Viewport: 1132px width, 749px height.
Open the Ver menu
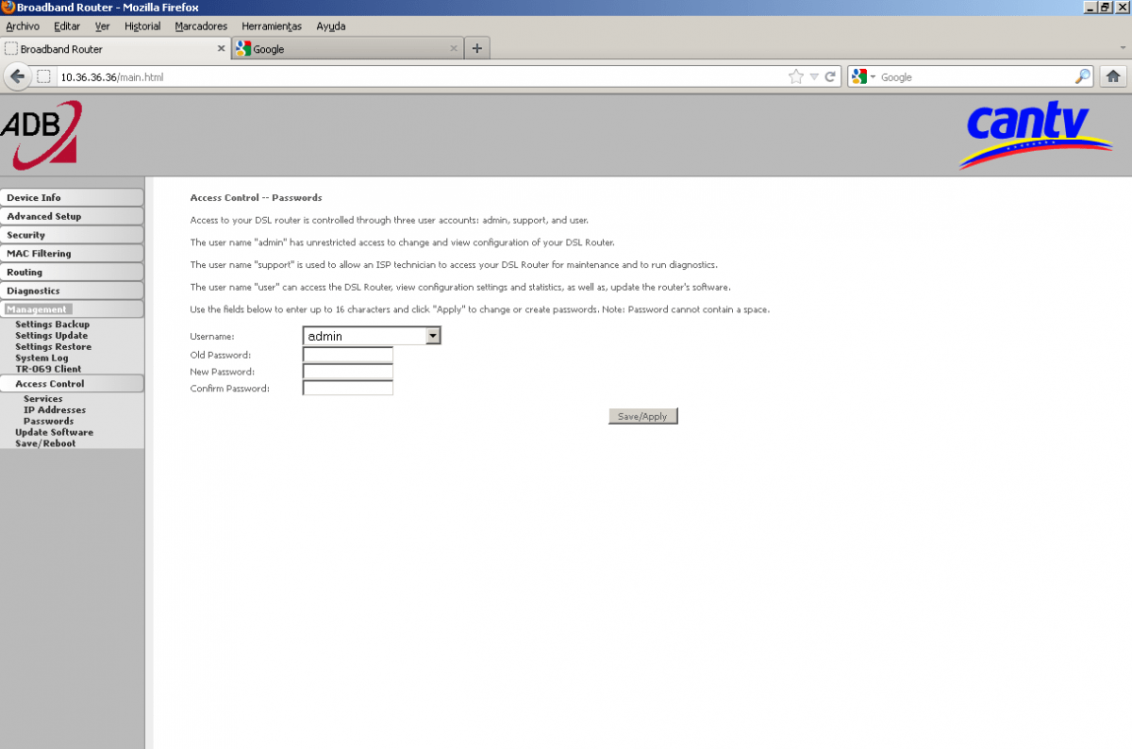[103, 25]
